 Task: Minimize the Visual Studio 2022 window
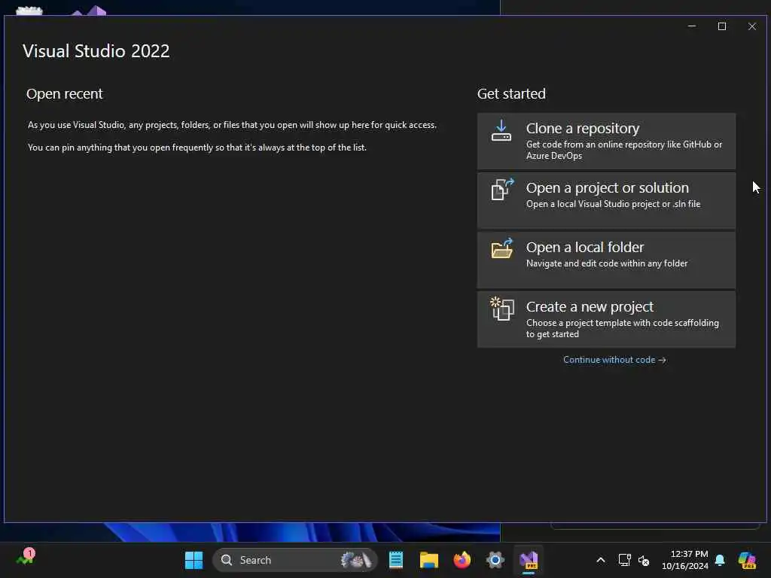[692, 26]
